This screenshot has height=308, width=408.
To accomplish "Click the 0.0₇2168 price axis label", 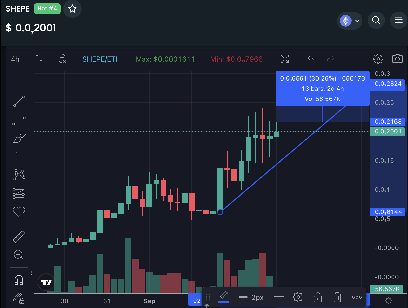I will [x=388, y=122].
